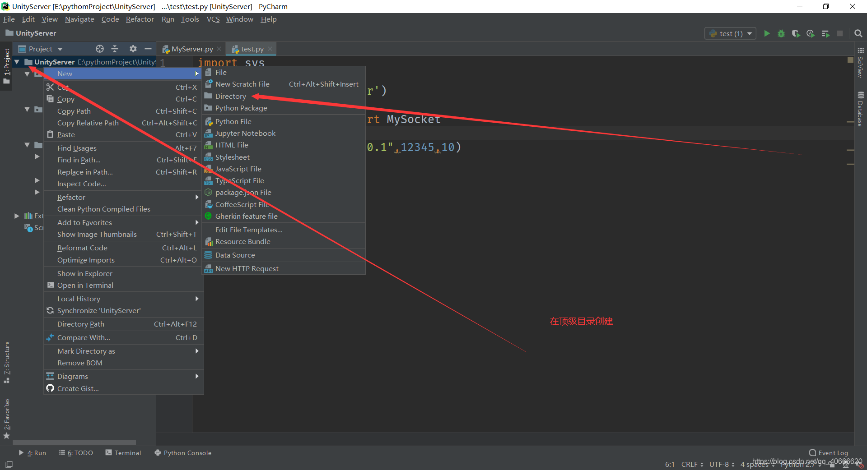Click the Cut scissors icon
This screenshot has width=867, height=470.
tap(50, 87)
